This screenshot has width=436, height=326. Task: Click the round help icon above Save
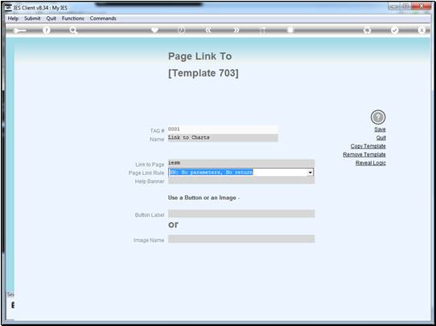point(378,117)
